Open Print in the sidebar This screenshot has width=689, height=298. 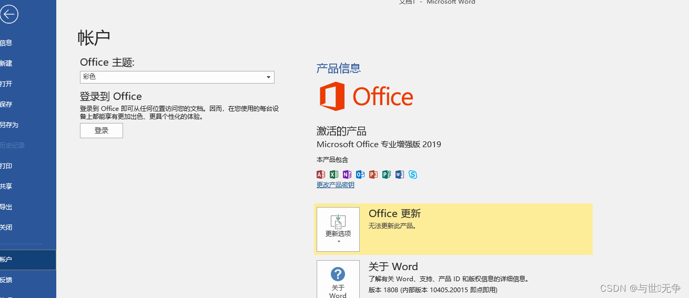coord(28,166)
